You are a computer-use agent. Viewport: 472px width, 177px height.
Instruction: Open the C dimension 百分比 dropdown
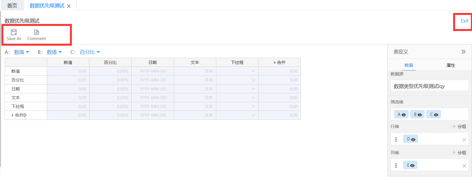[x=90, y=52]
